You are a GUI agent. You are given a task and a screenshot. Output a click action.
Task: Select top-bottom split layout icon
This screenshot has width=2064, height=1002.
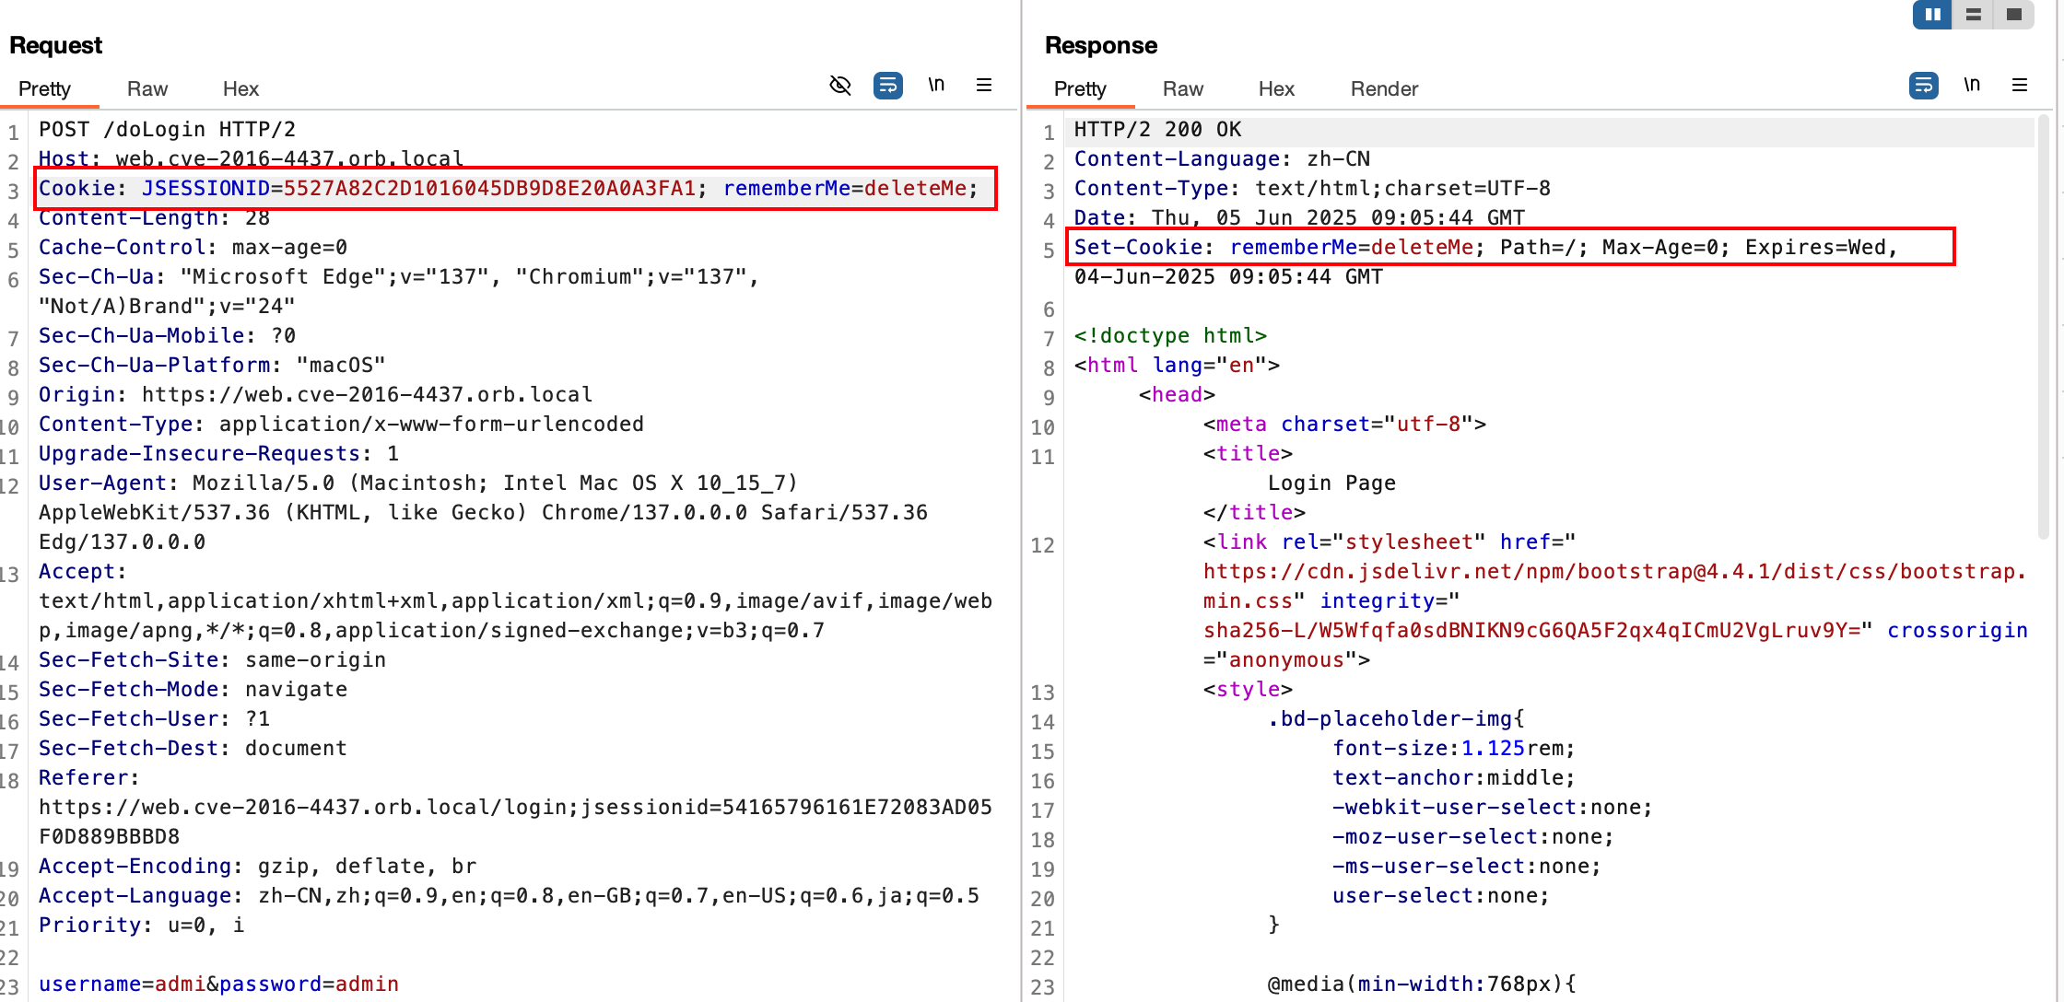tap(1974, 15)
